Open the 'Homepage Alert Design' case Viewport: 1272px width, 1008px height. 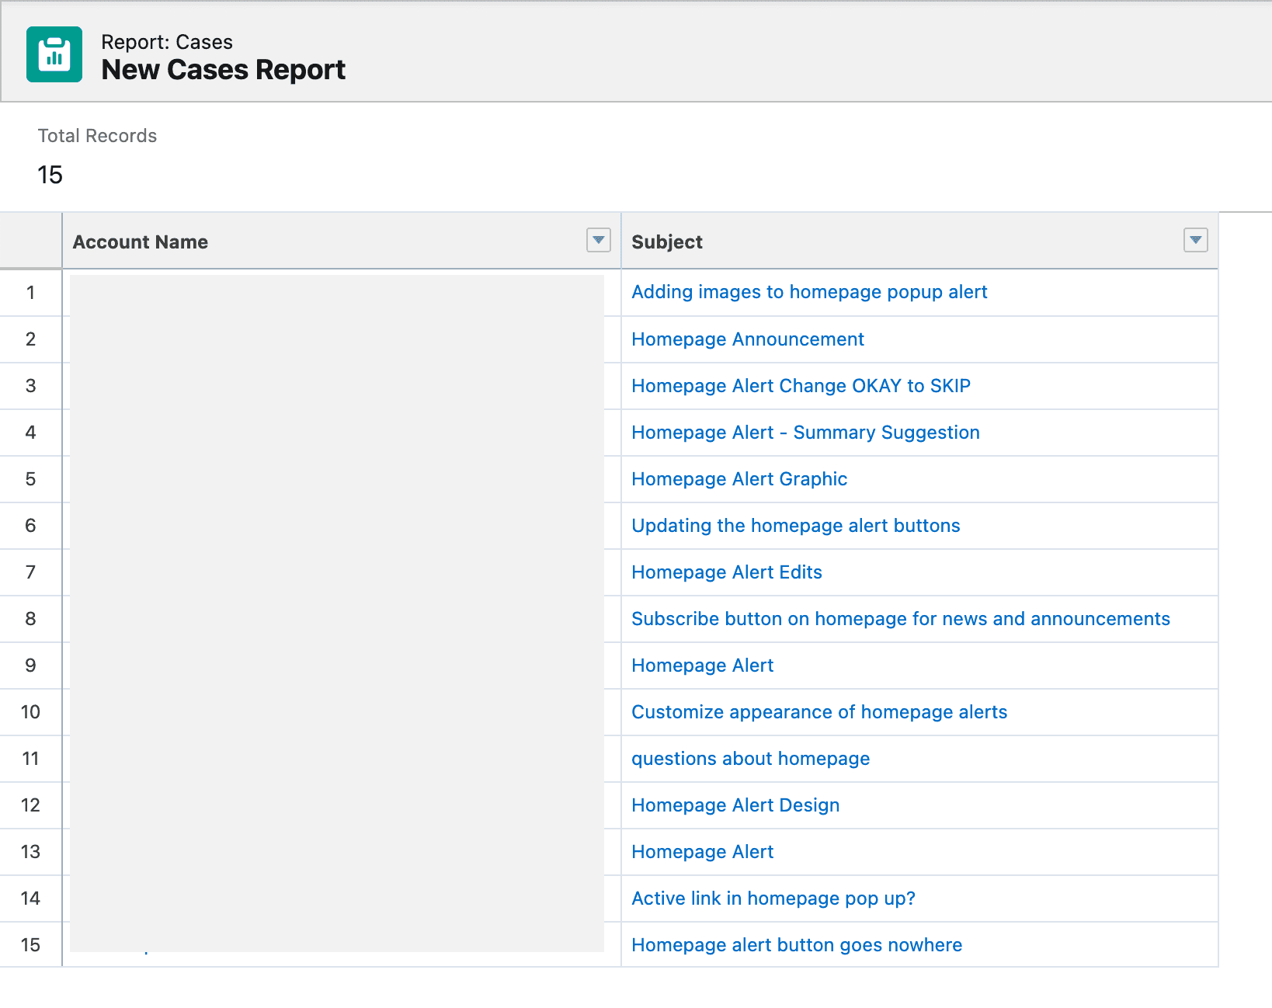click(x=735, y=805)
